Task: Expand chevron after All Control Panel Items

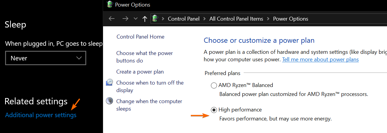Action: pyautogui.click(x=268, y=19)
